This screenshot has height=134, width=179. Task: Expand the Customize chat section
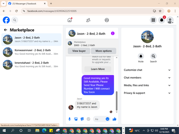tap(147, 70)
